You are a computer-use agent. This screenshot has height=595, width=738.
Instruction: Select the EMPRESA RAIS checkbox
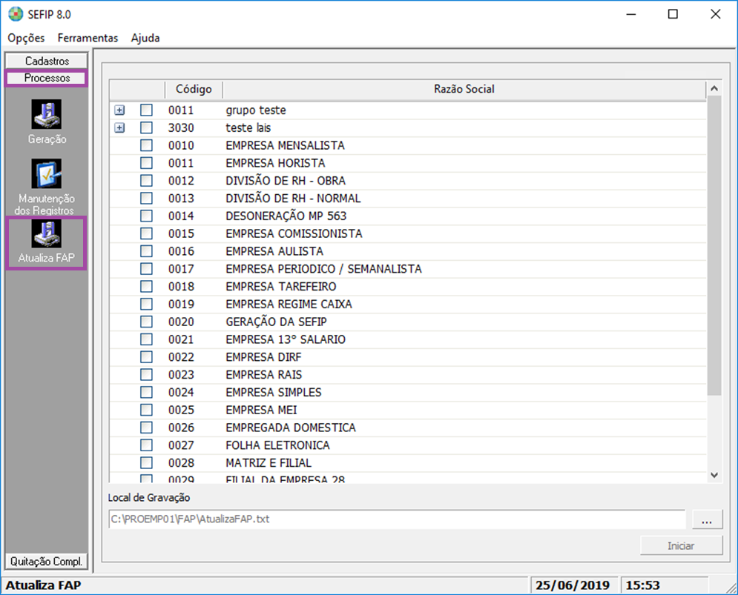[x=146, y=374]
